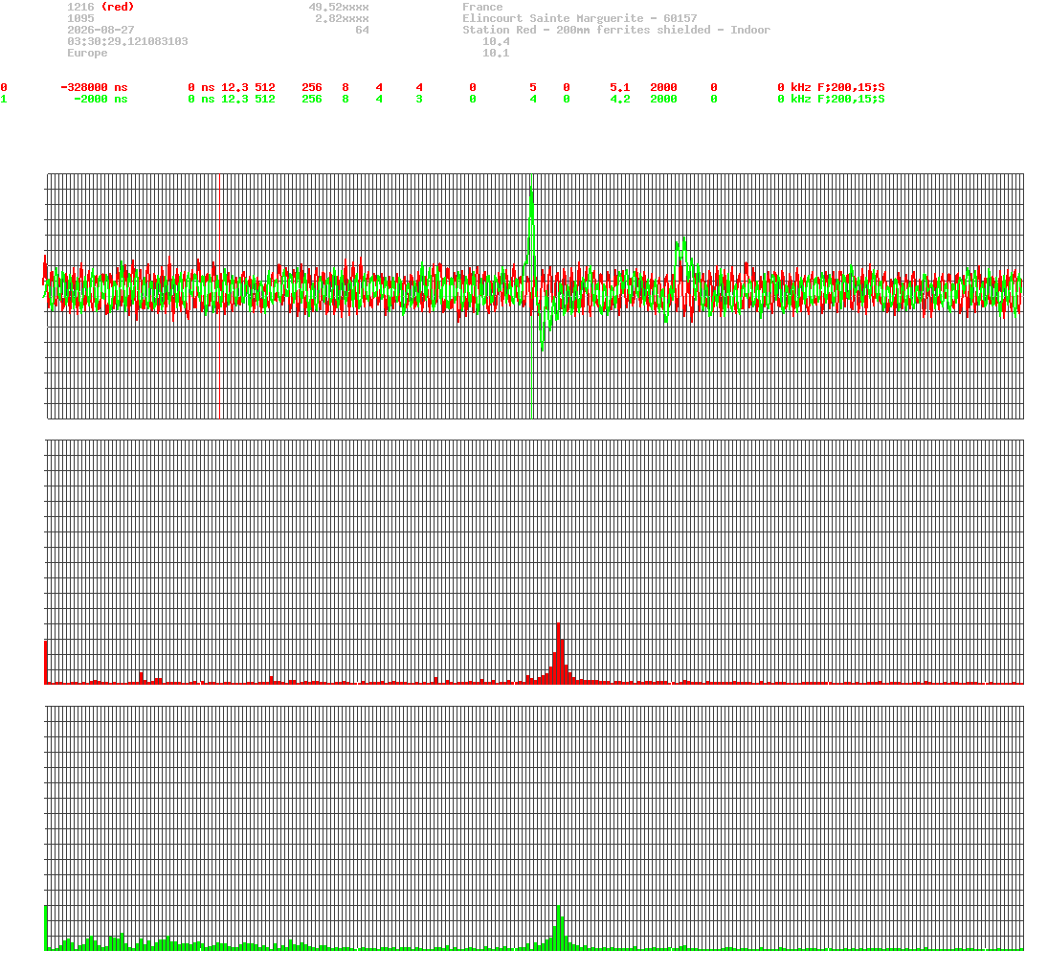Click "-2000 ns" in green channel row
Image resolution: width=1048 pixels, height=972 pixels.
tap(100, 99)
